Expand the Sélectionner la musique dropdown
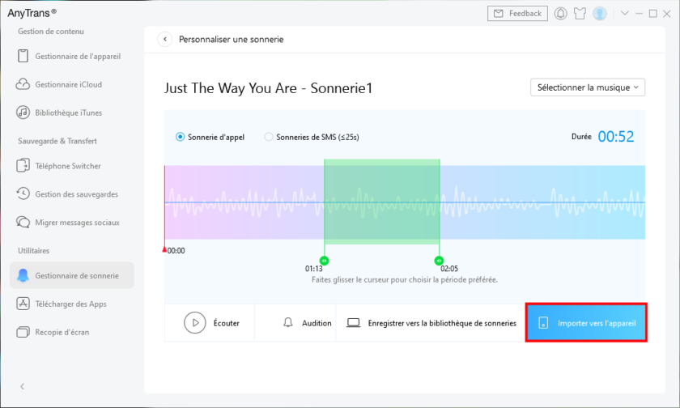 coord(588,87)
